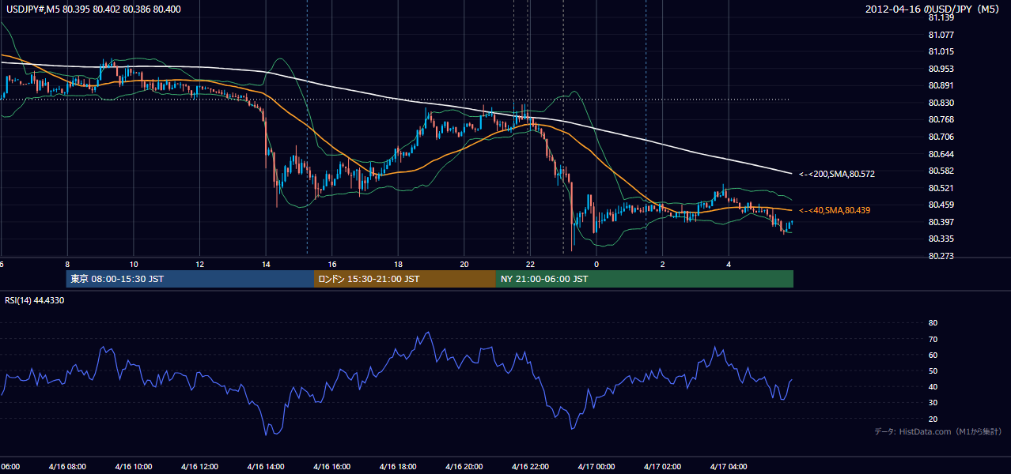Select the NY 21:00-06:00 JST session bar
Viewport: 1011px width, 474px height.
tap(645, 279)
